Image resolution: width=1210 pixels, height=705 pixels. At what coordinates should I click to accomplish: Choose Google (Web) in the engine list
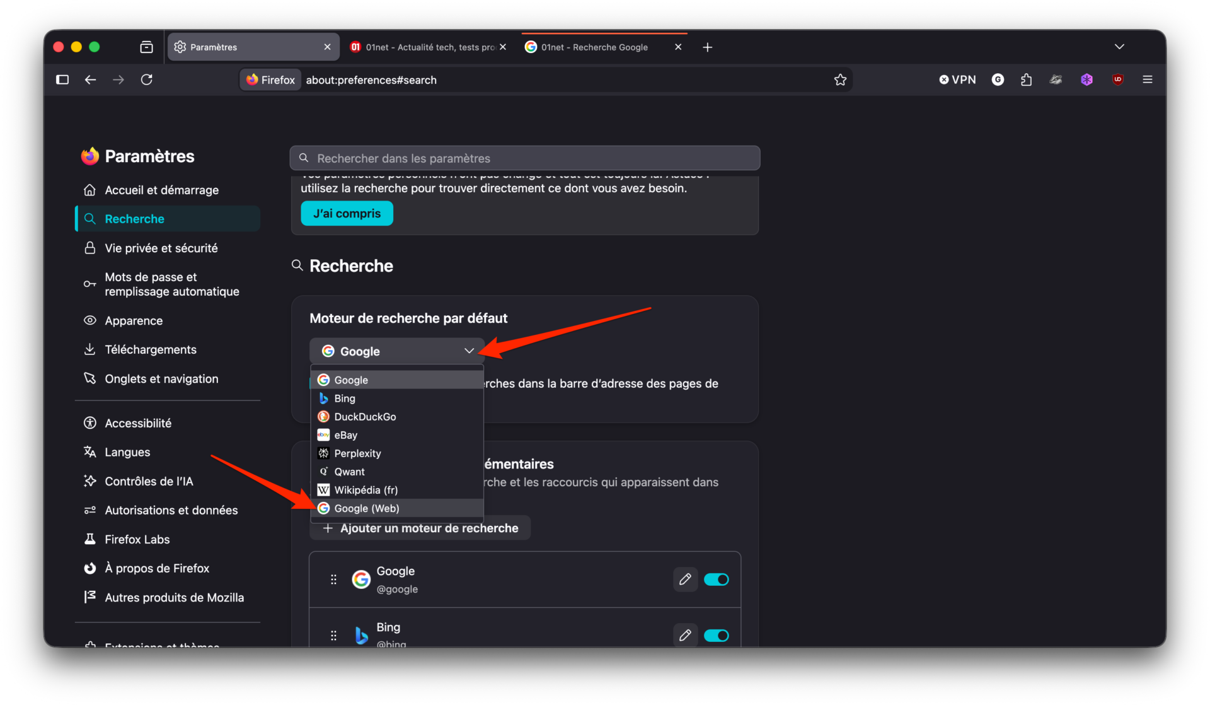(x=397, y=508)
